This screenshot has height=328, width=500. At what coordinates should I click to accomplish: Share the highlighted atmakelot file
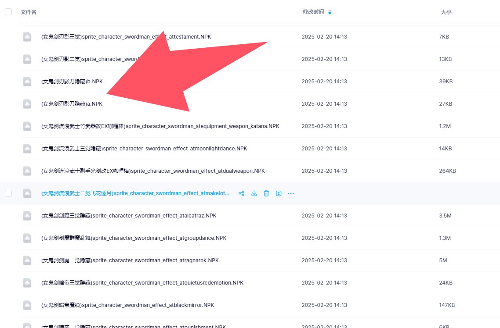tap(241, 193)
